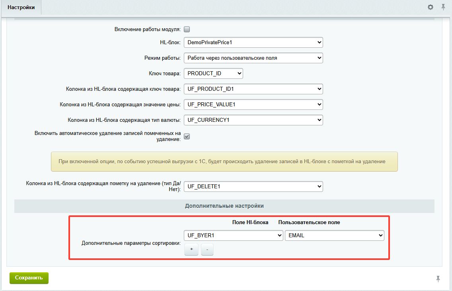This screenshot has width=452, height=291.
Task: Click the 'Поле Hl-блока' column heading
Action: (x=250, y=223)
